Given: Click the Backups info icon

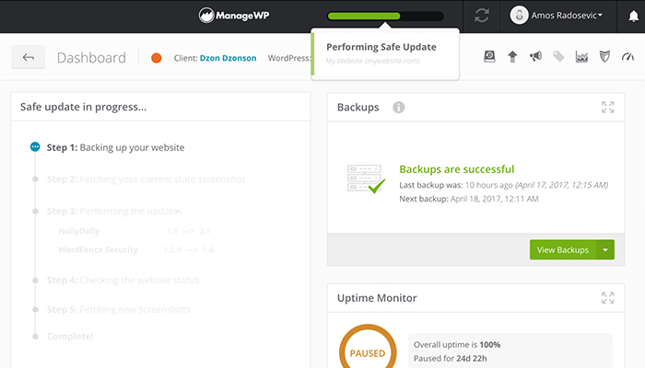Looking at the screenshot, I should 398,108.
